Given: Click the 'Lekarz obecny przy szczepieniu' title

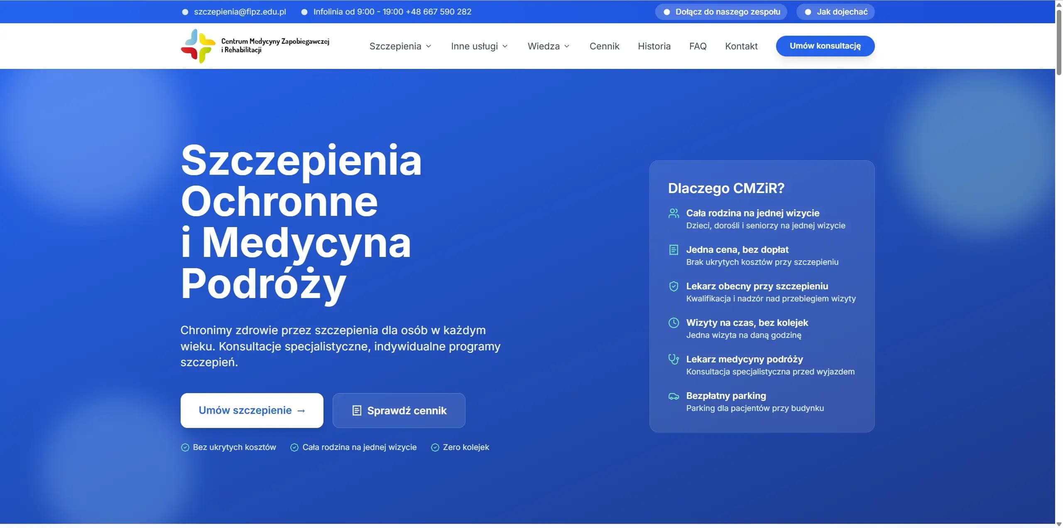Looking at the screenshot, I should click(757, 286).
